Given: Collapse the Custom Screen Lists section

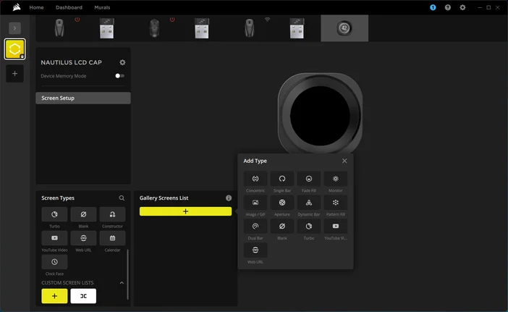Looking at the screenshot, I should coord(122,283).
